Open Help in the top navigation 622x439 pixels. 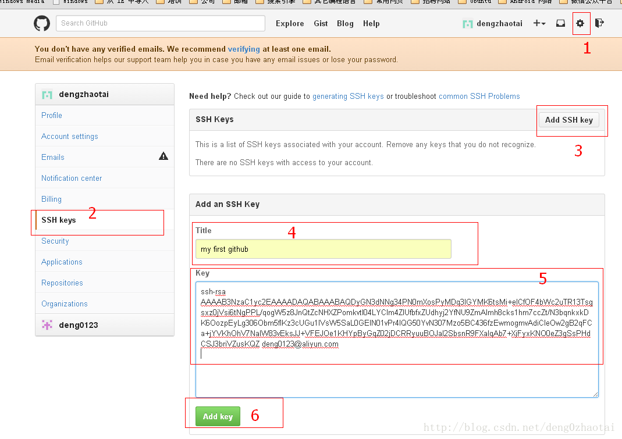tap(371, 23)
